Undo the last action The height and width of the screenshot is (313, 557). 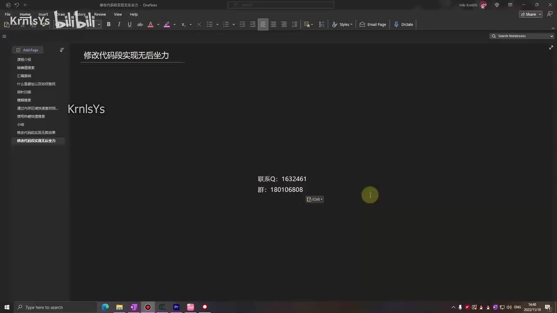point(17,5)
